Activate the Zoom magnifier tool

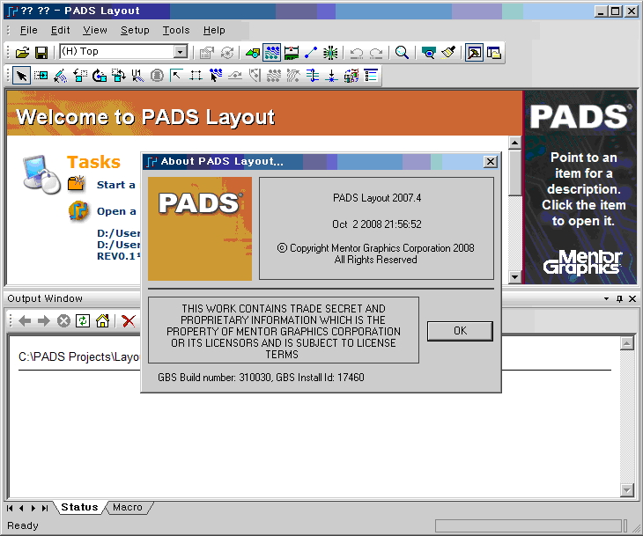[402, 53]
